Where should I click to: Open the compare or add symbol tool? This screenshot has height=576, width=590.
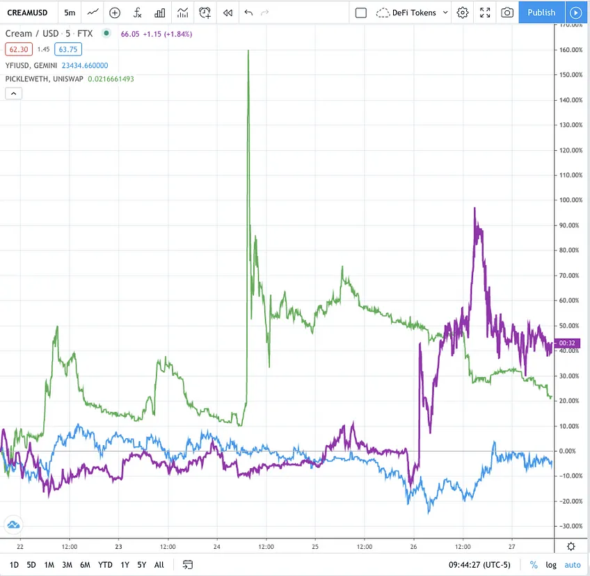(x=114, y=13)
